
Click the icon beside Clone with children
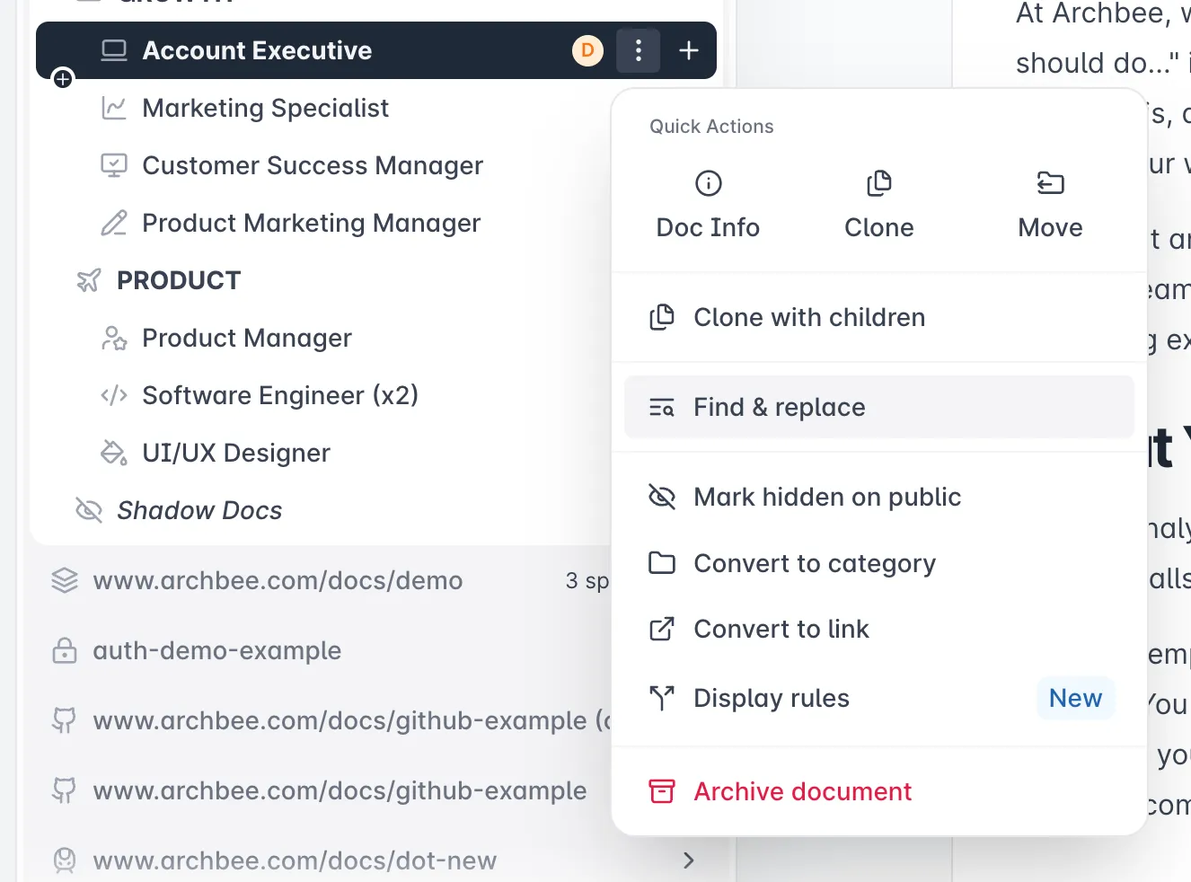[x=662, y=317]
